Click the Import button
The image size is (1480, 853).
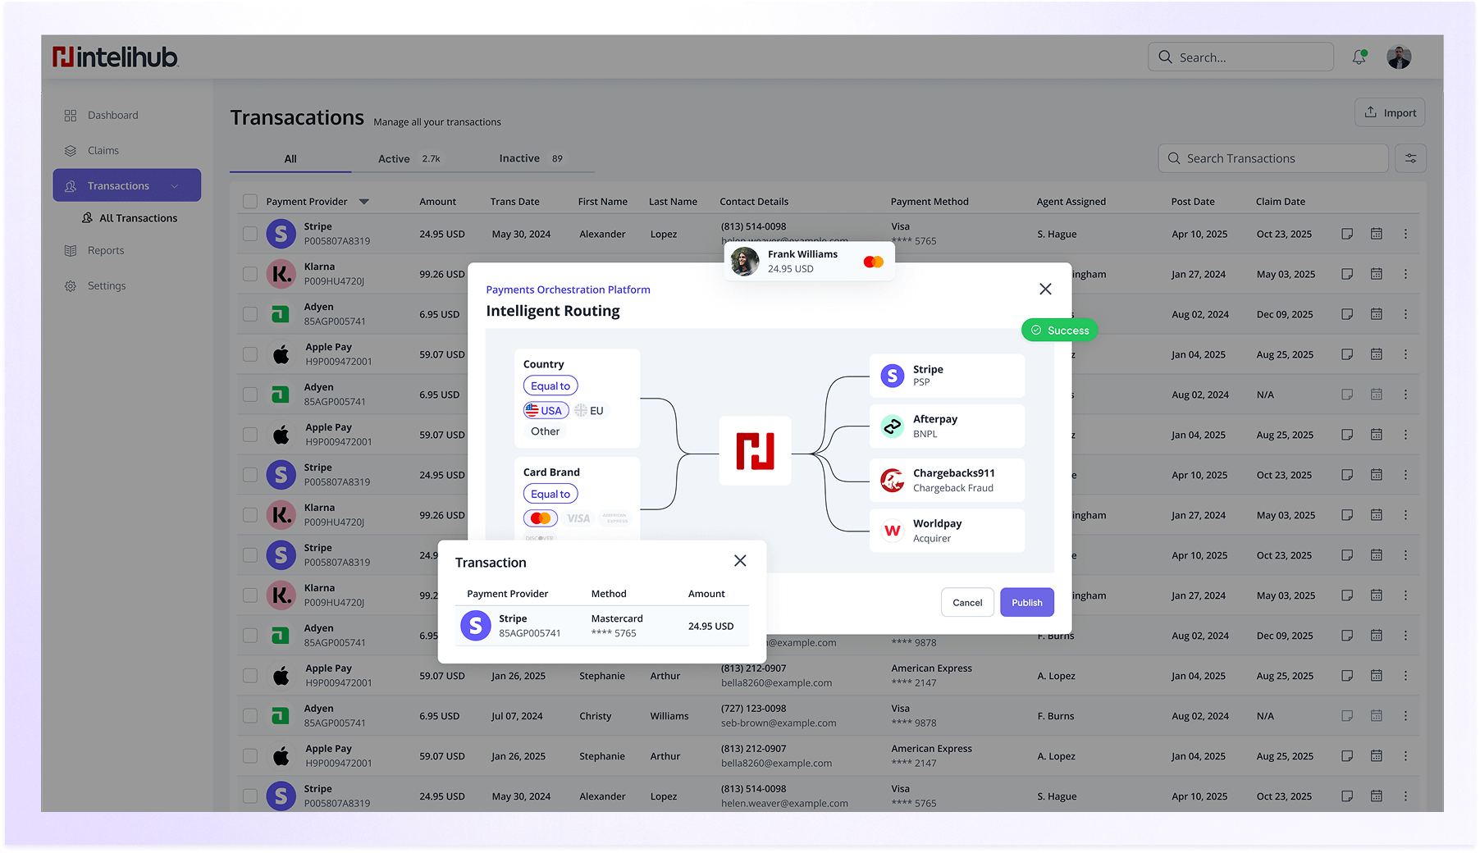(1390, 112)
